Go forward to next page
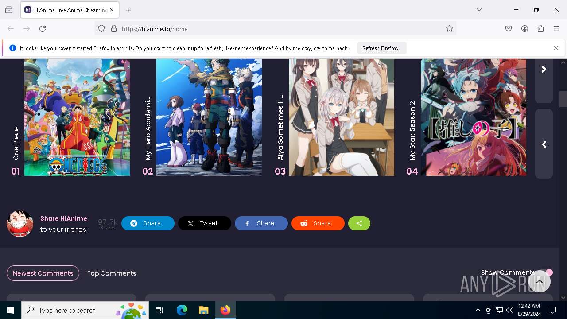Viewport: 567px width, 319px height. click(27, 29)
